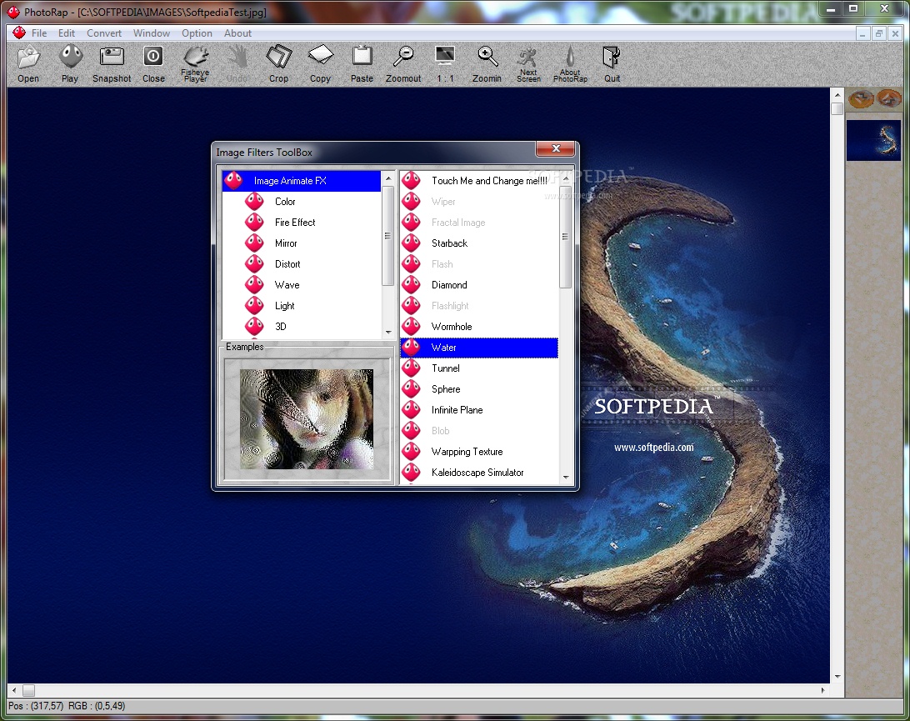Open the Edit menu
This screenshot has height=721, width=910.
(67, 33)
